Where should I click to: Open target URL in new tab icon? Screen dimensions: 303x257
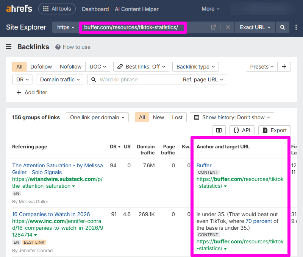(213, 27)
